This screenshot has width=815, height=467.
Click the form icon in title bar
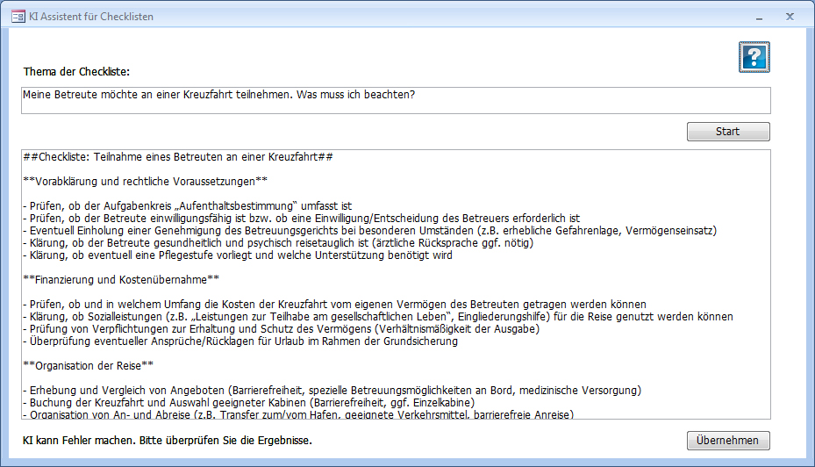coord(18,17)
